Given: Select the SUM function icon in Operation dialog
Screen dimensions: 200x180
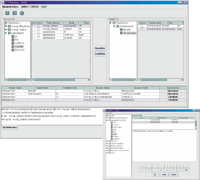Looking at the screenshot, I should [112, 134].
